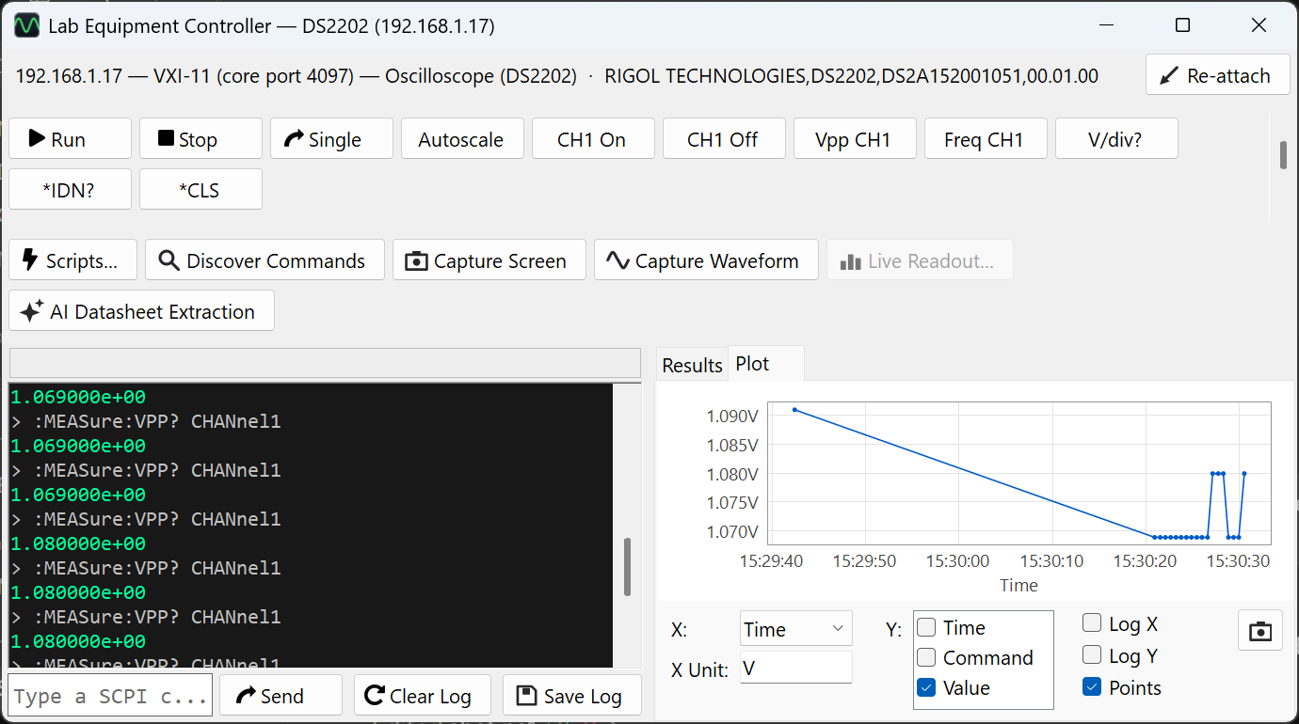This screenshot has height=724, width=1299.
Task: Turn channel 1 on with CH1 On
Action: click(x=592, y=139)
